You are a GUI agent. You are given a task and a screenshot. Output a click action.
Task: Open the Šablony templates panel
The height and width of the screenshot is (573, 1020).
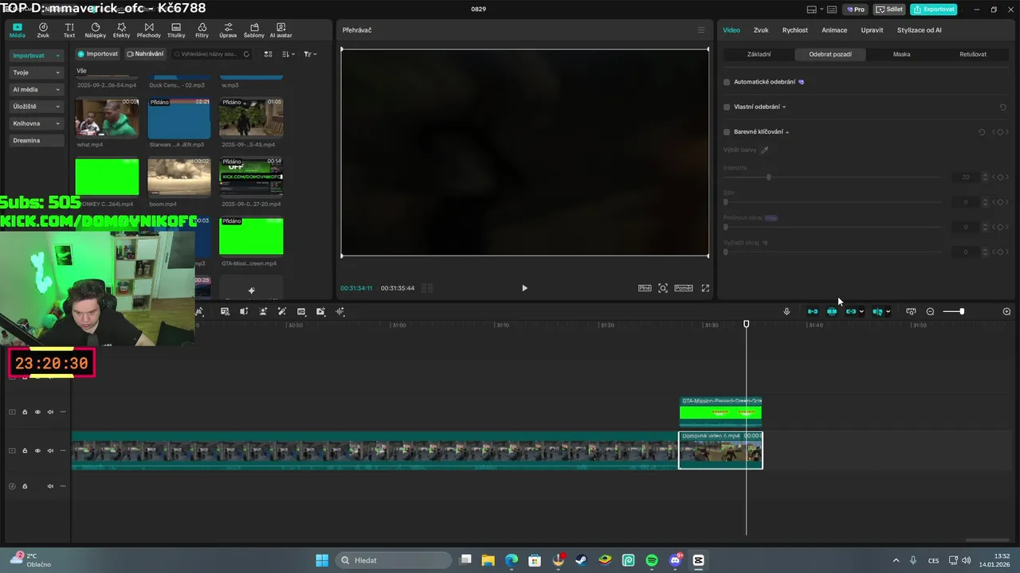[x=254, y=30]
